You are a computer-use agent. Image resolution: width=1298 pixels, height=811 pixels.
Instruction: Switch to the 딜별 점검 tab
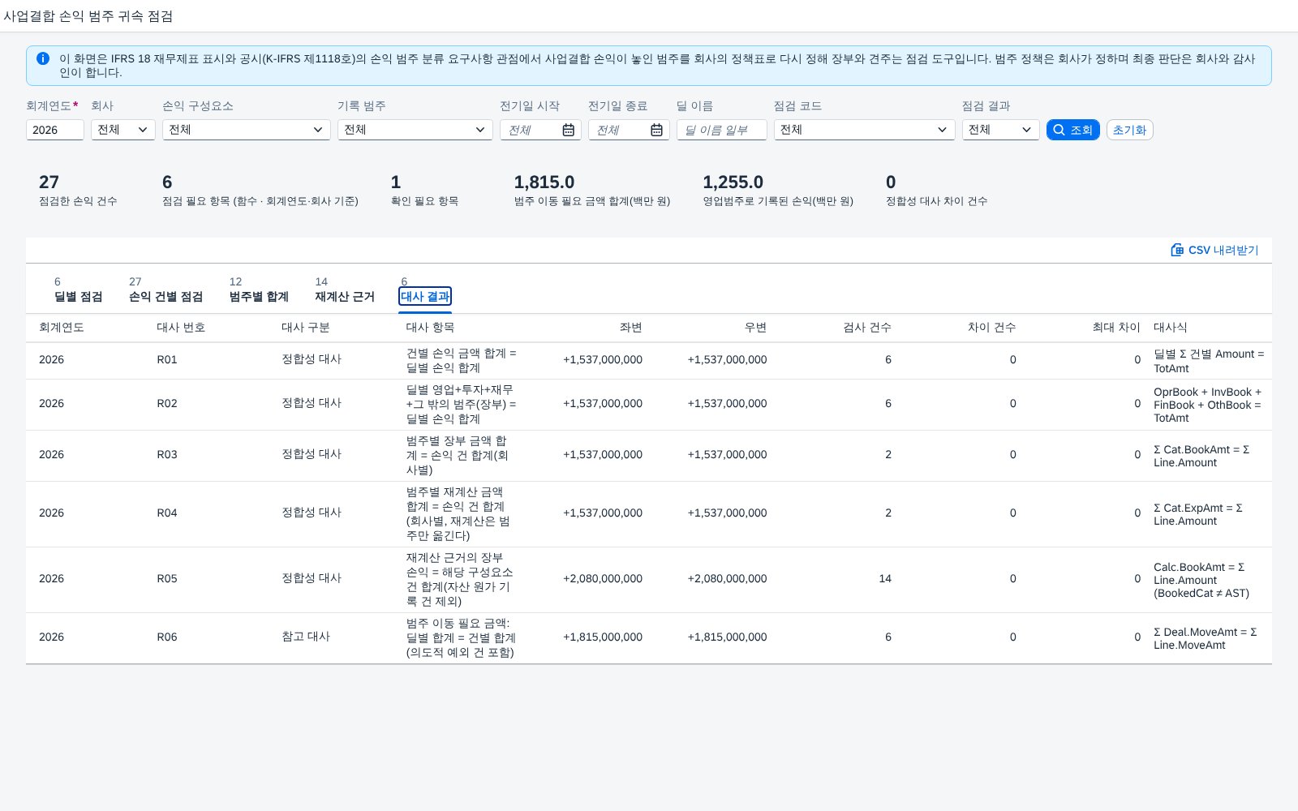(79, 296)
